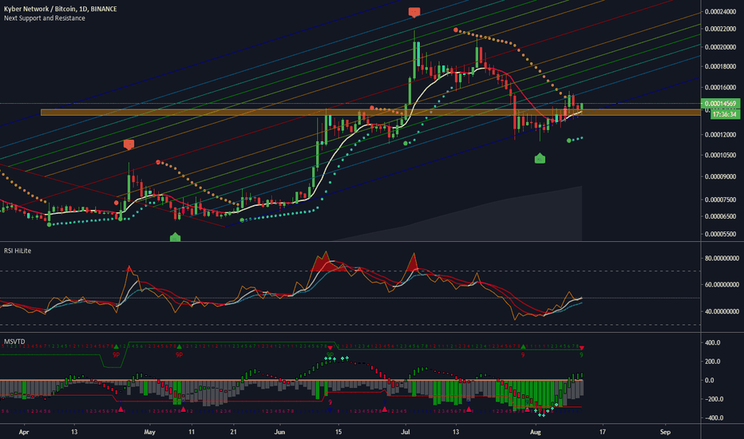
Task: Open the RSI HiLite indicator label
Action: tap(18, 251)
